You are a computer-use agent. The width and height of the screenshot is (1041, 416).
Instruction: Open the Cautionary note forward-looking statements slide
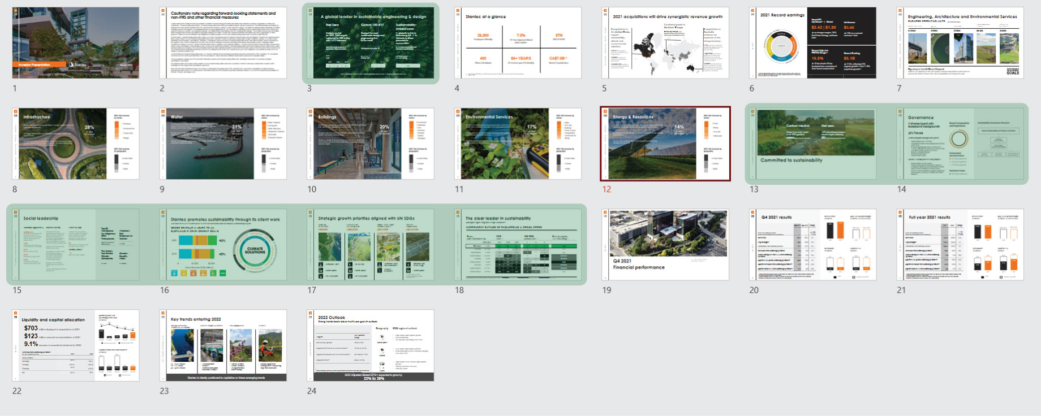tap(223, 43)
